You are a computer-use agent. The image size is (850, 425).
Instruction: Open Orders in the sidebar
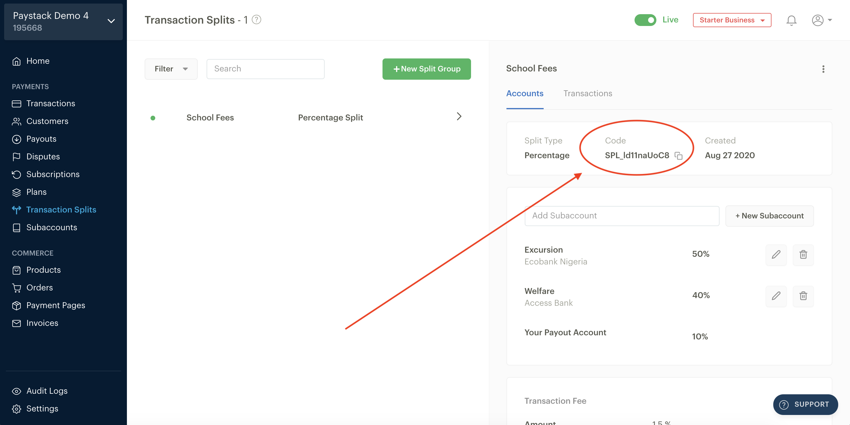click(x=32, y=288)
